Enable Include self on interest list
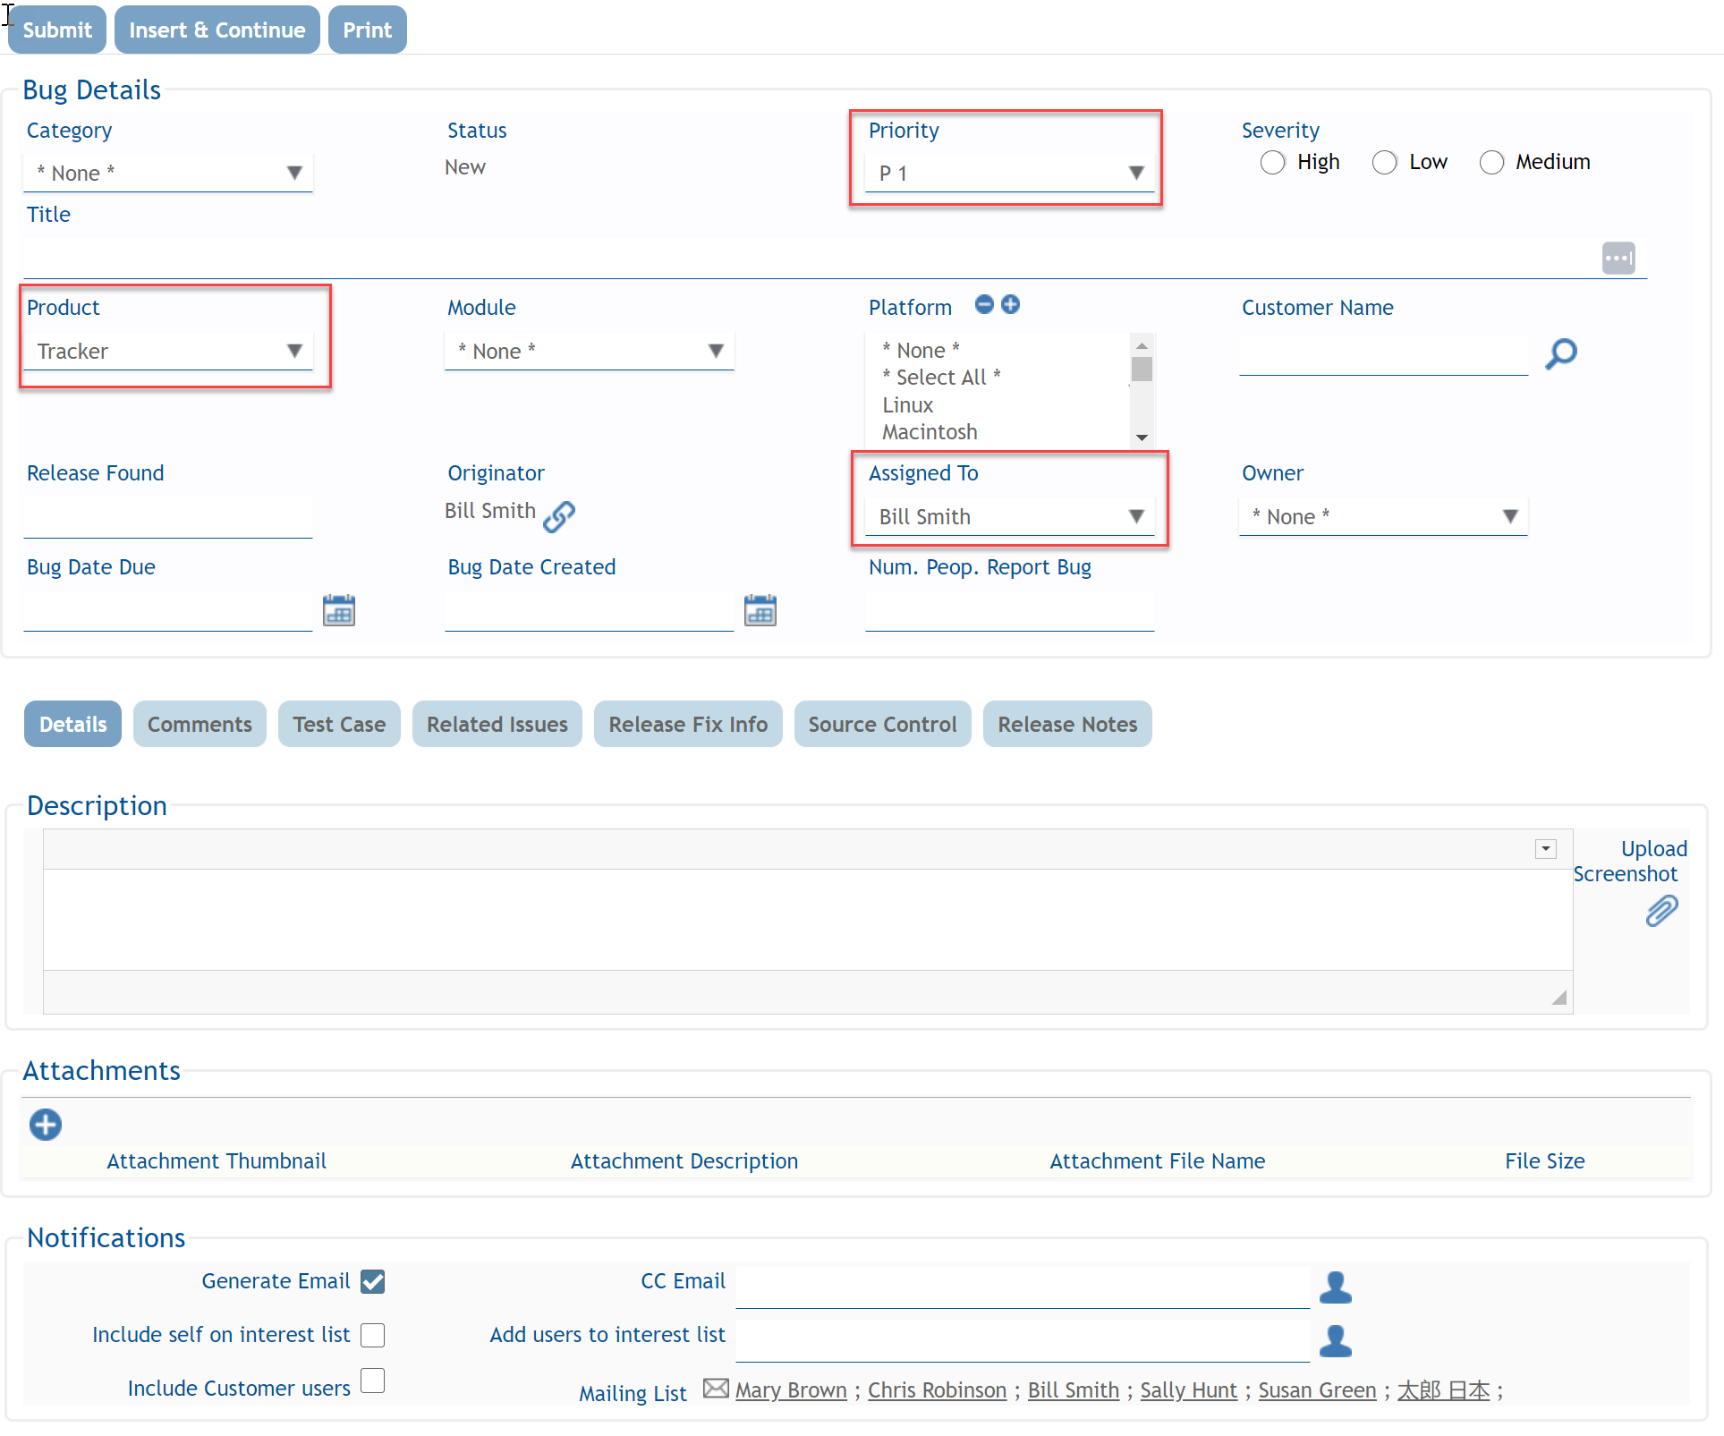 coord(373,1335)
